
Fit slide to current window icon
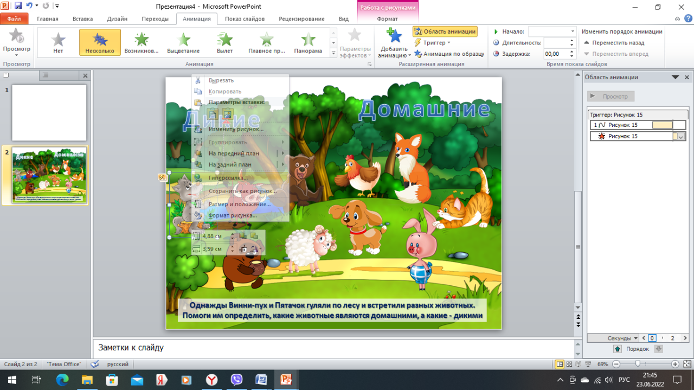pyautogui.click(x=686, y=364)
